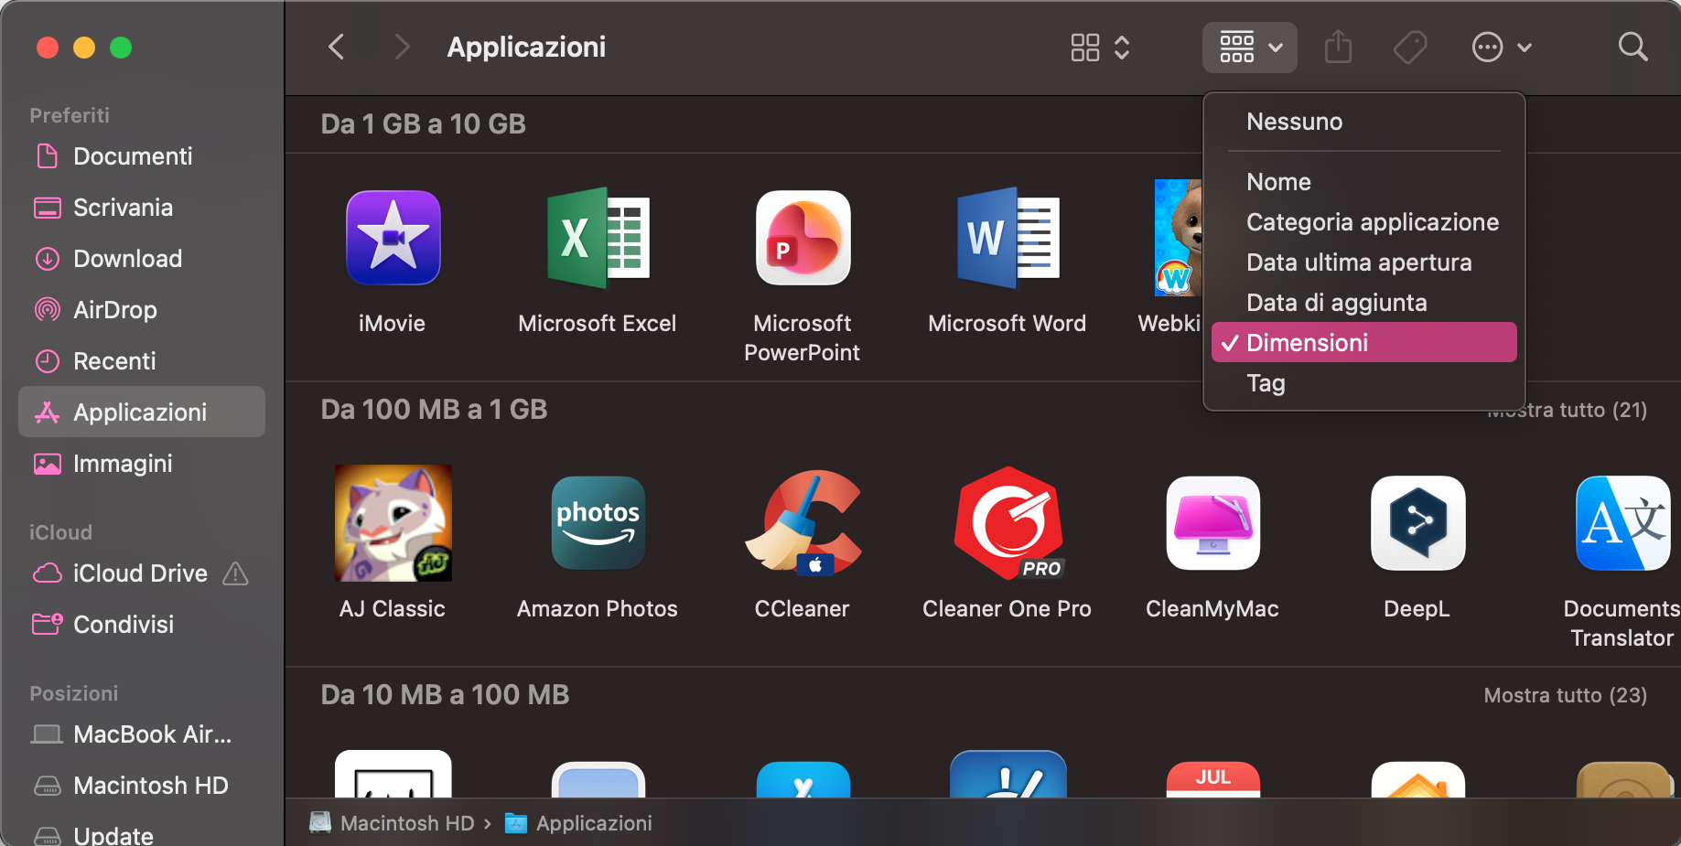Viewport: 1681px width, 846px height.
Task: Select the DeepL app icon
Action: coord(1417,523)
